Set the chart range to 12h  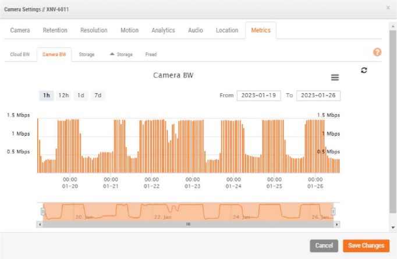63,95
